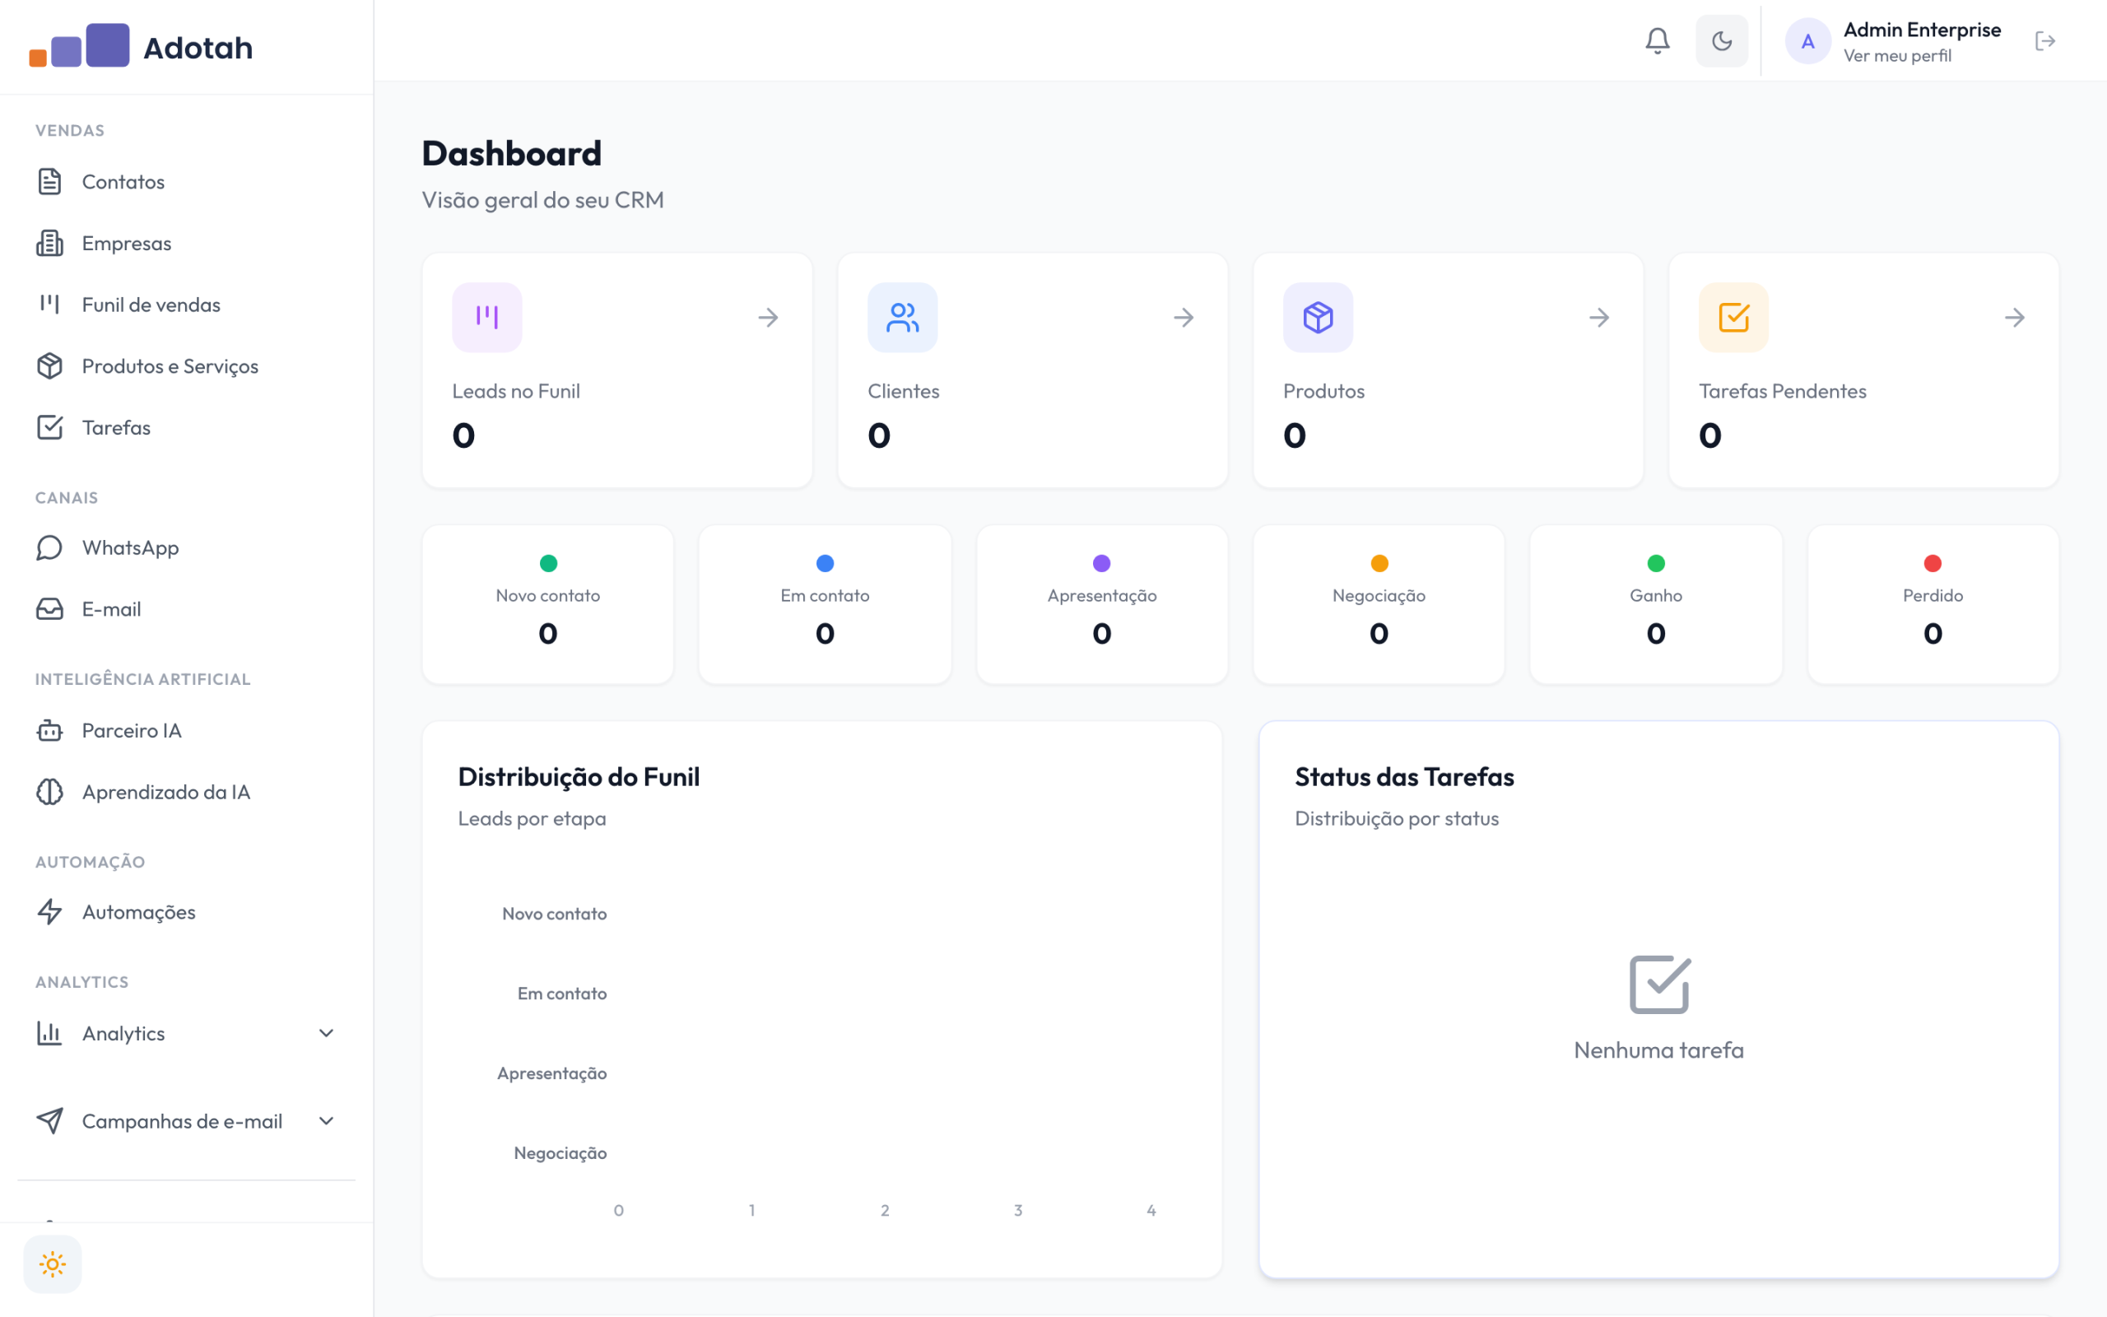Toggle dark mode moon button
Screen dimensions: 2107x1317
click(x=1721, y=41)
